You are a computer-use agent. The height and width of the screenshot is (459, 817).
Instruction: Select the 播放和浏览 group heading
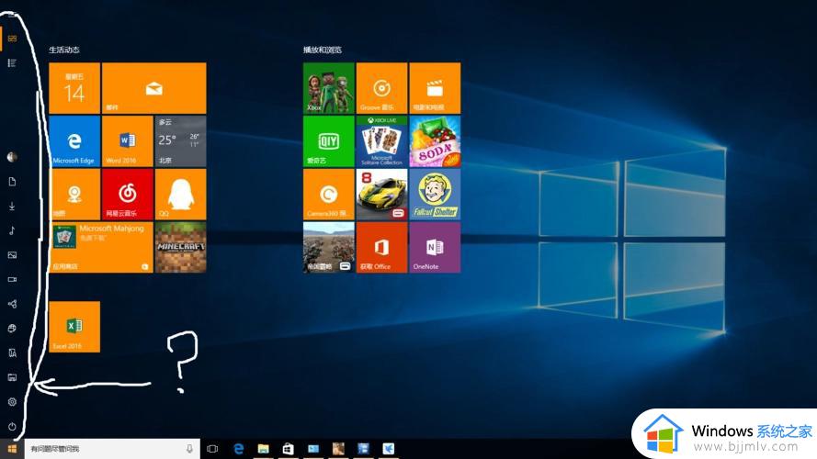[323, 50]
